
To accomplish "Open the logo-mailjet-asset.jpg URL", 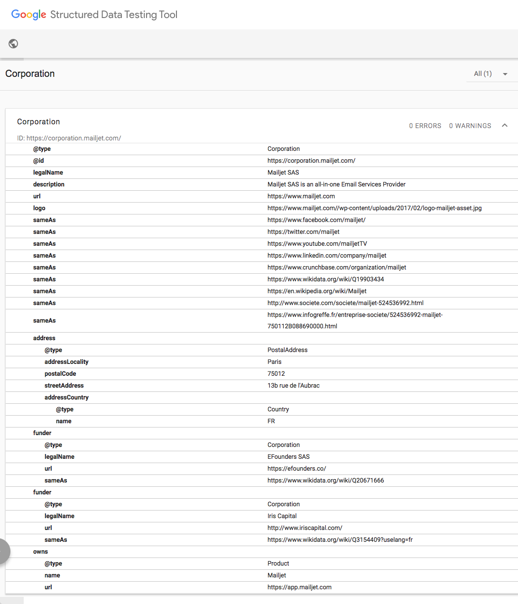I will (x=375, y=208).
